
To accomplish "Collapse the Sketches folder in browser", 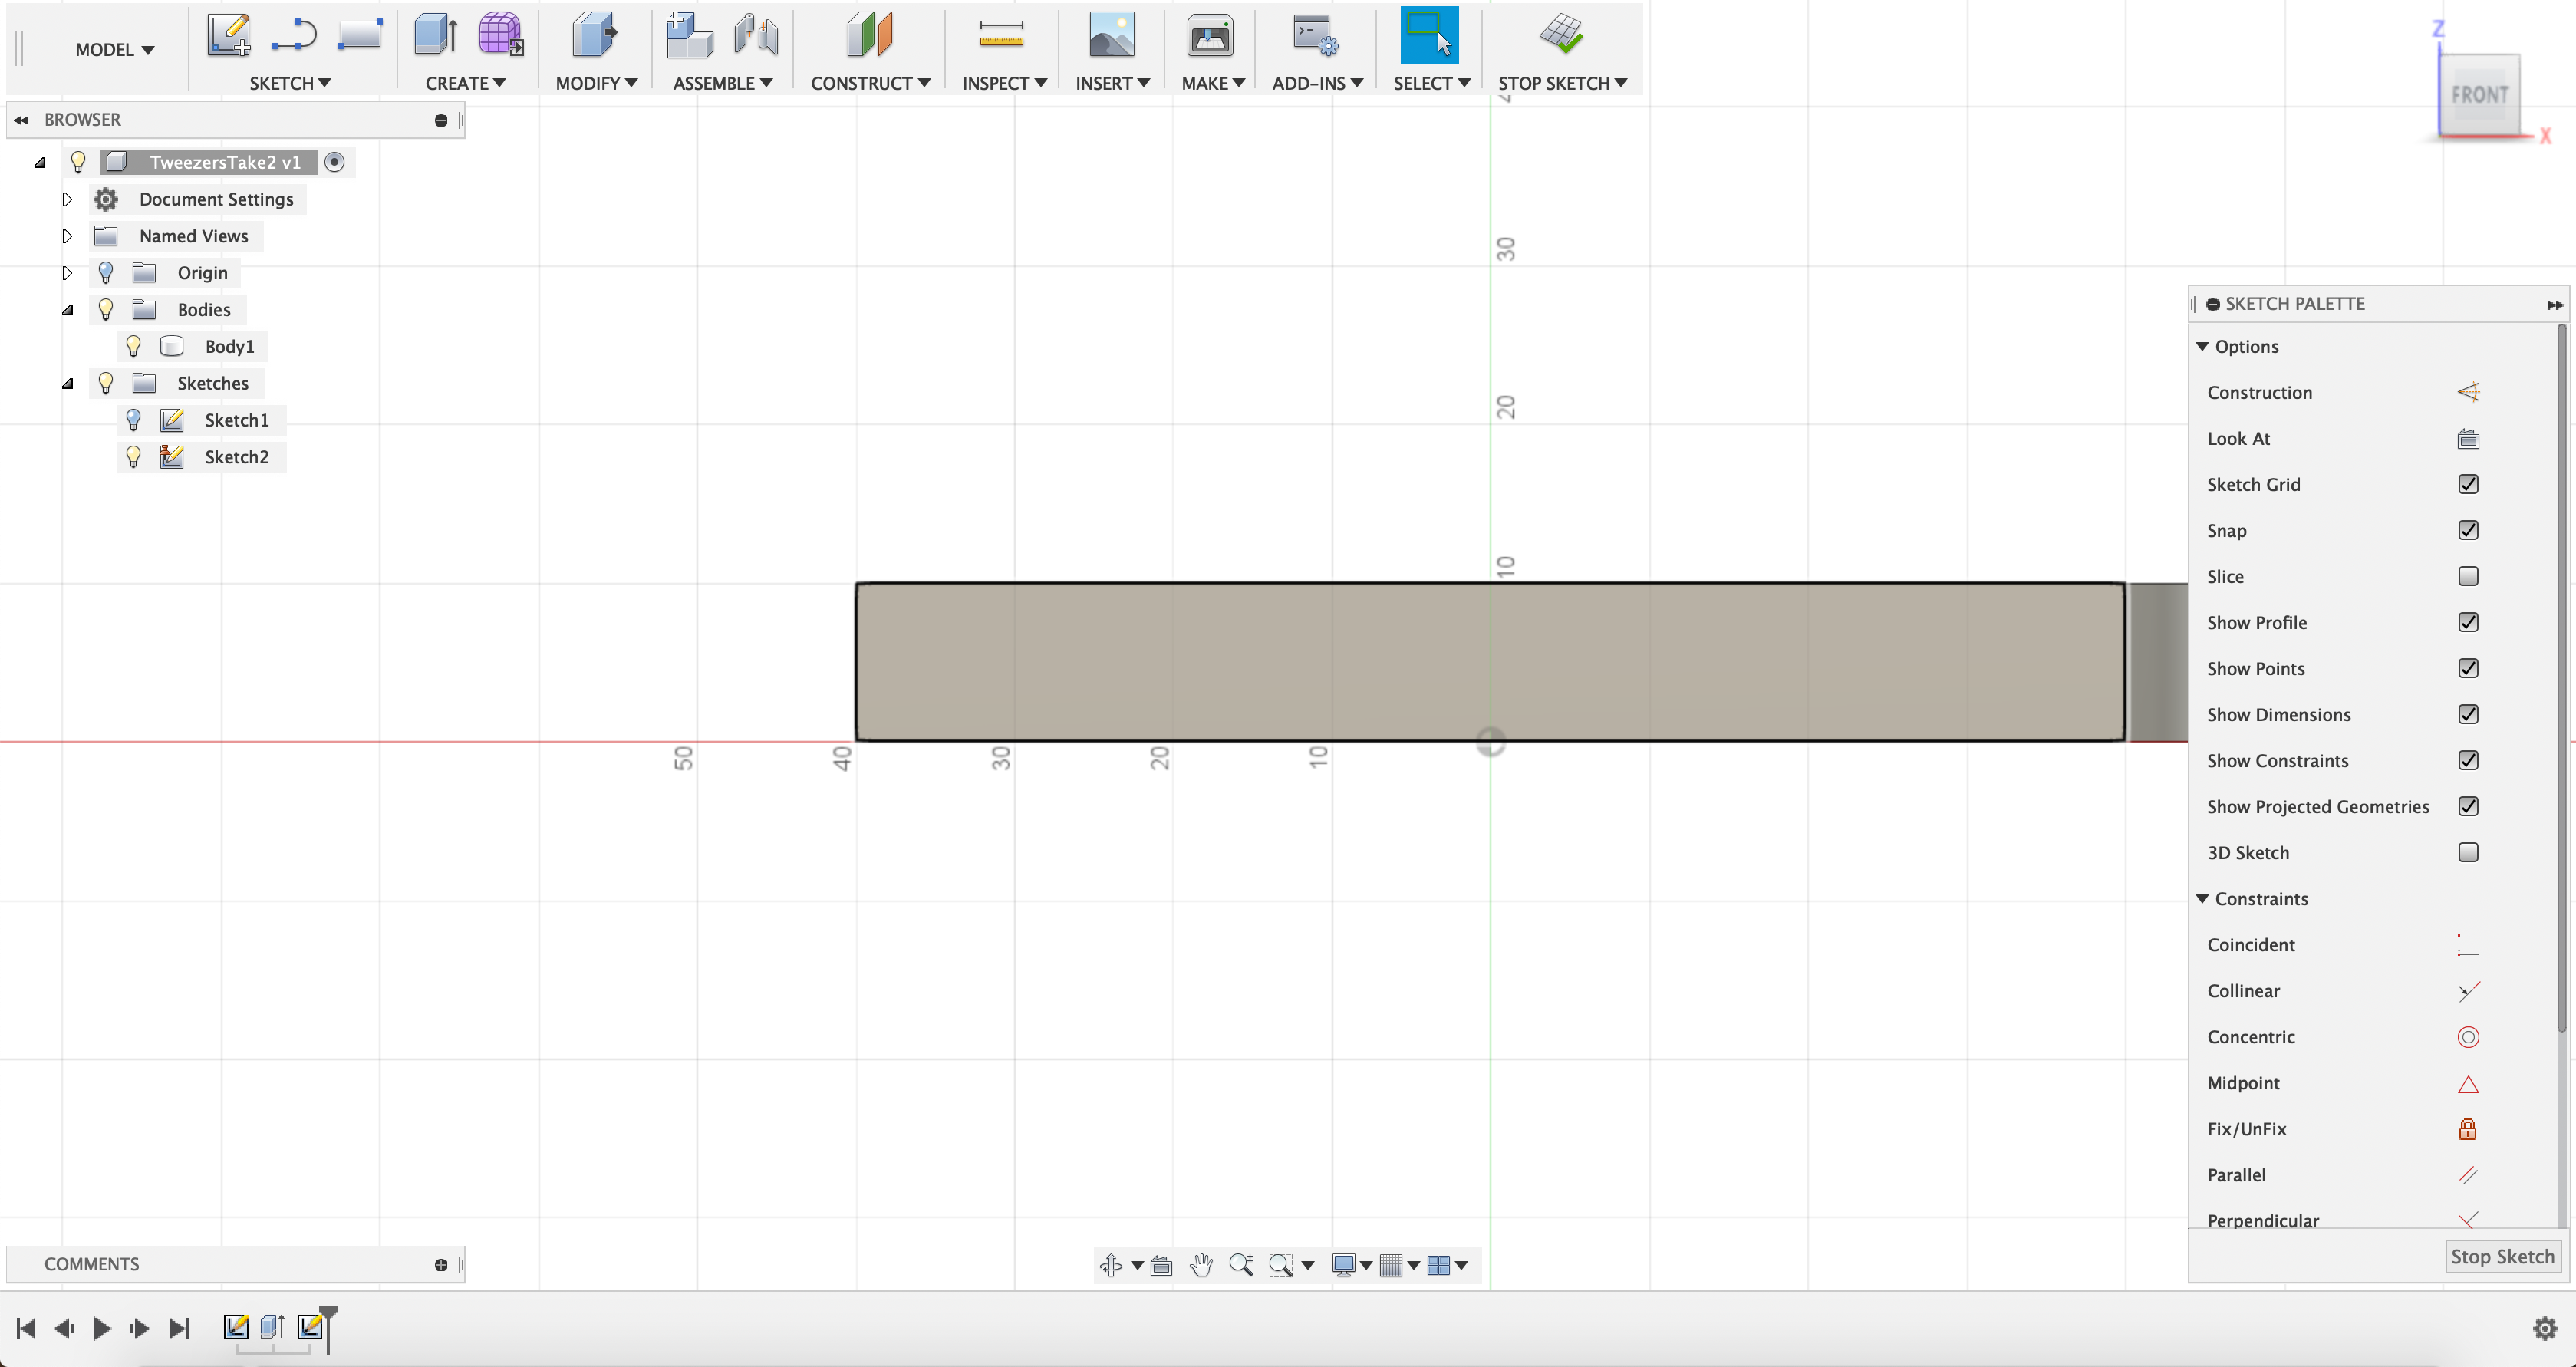I will click(67, 383).
